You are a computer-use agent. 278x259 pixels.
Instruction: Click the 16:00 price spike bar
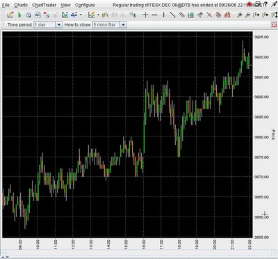pyautogui.click(x=144, y=133)
